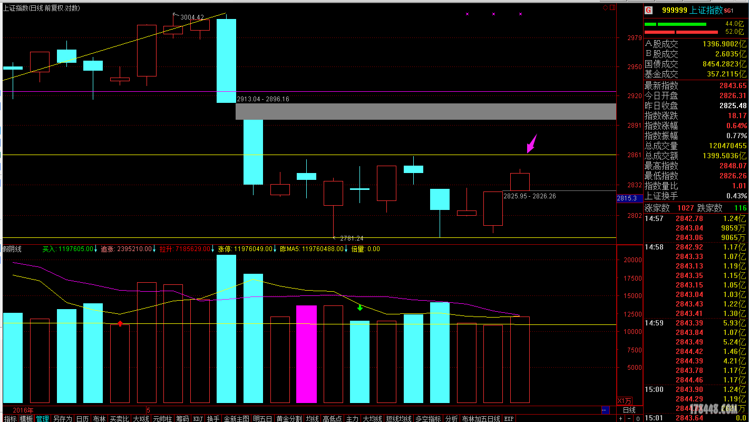Click the first magenta x marker at chart top
This screenshot has height=422, width=749.
467,14
